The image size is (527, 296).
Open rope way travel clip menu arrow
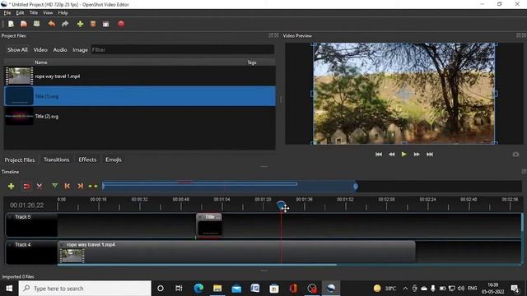[x=62, y=245]
